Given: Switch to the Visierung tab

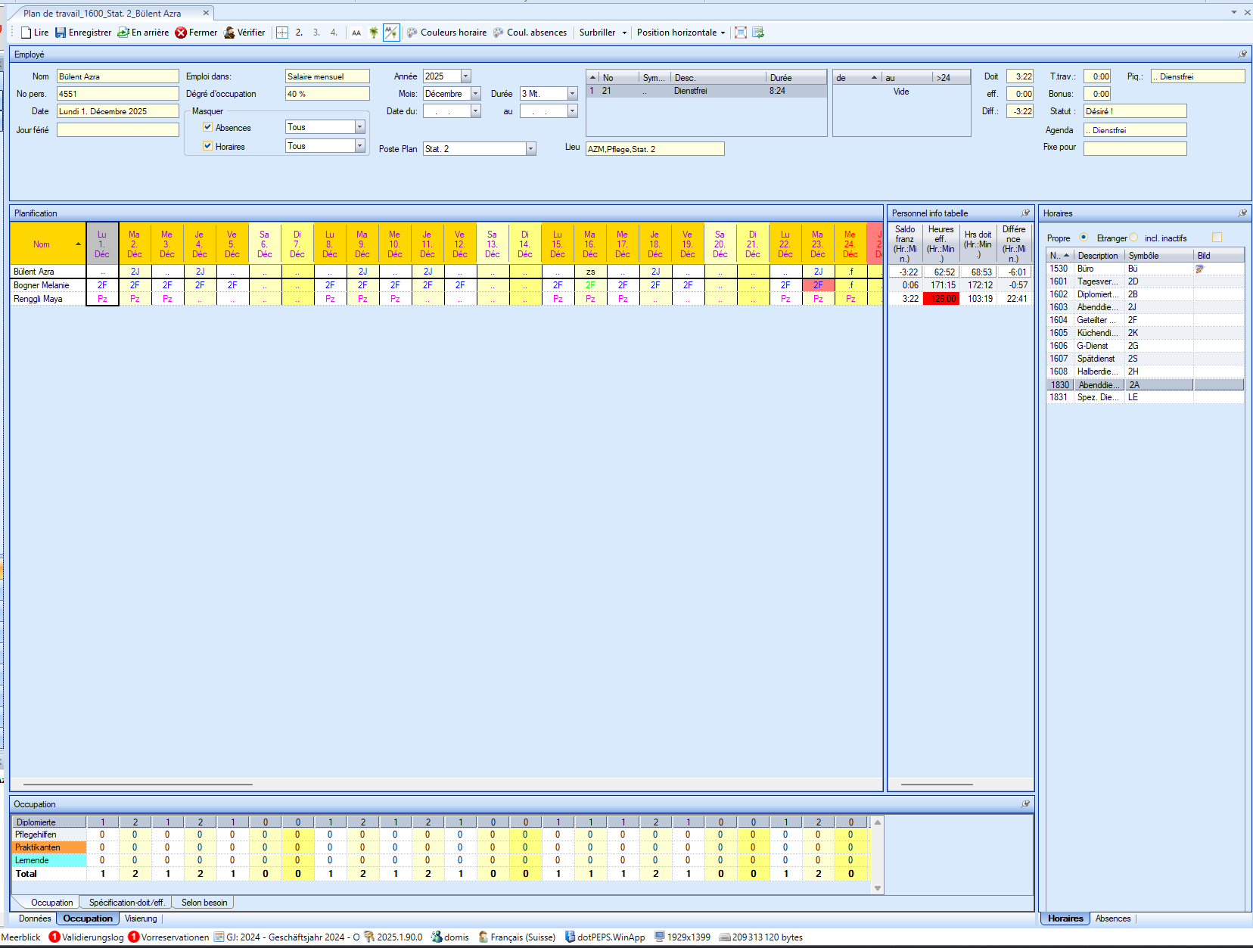Looking at the screenshot, I should click(x=141, y=918).
